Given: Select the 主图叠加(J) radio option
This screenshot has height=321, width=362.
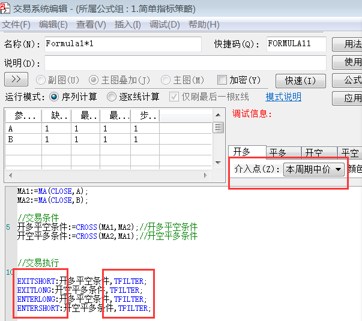Looking at the screenshot, I should [119, 80].
